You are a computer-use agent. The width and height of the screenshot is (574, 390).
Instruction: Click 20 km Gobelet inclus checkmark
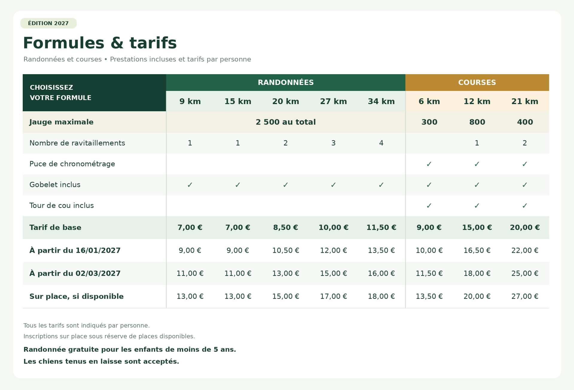click(286, 185)
